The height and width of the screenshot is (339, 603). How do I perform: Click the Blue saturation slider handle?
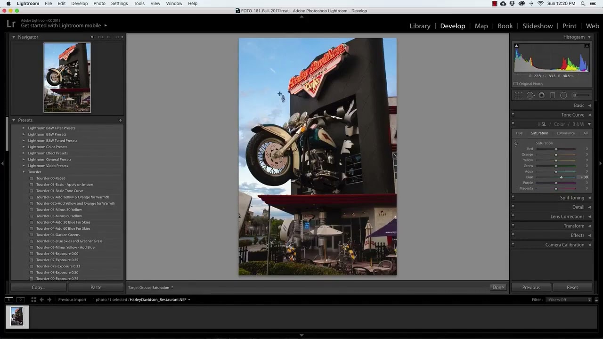coord(561,177)
